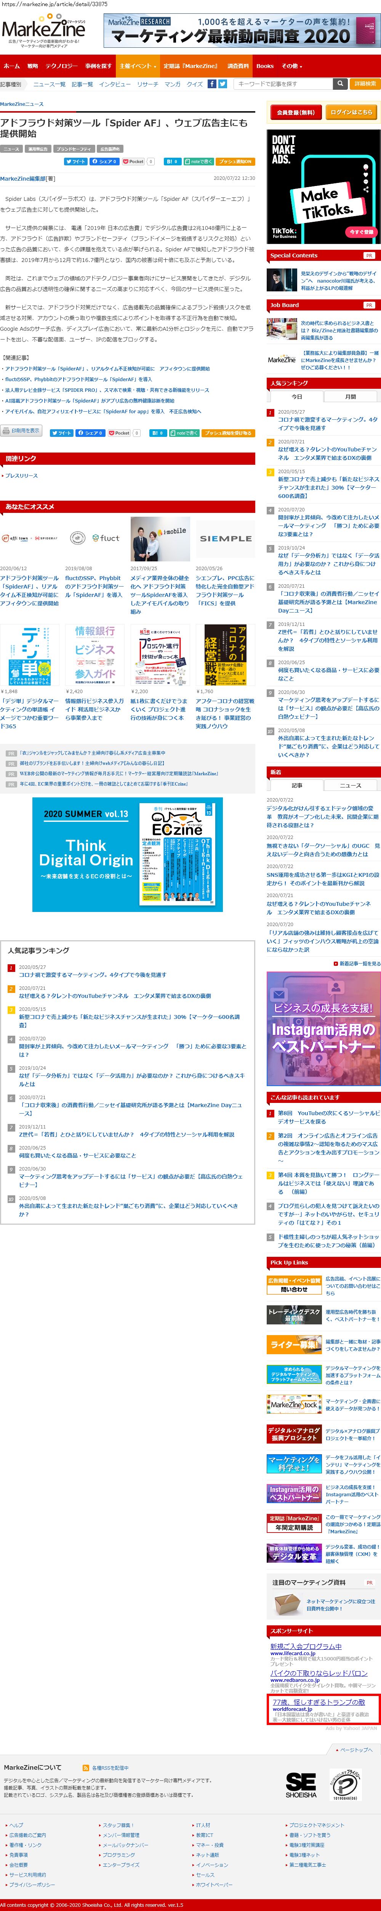Open the ECzine 2020 SUMMER banner
Viewport: 381px width, 1911px height.
127,854
